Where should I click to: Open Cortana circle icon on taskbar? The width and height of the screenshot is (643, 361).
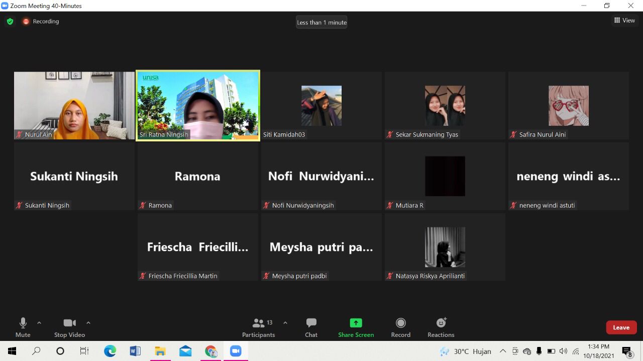tap(60, 351)
